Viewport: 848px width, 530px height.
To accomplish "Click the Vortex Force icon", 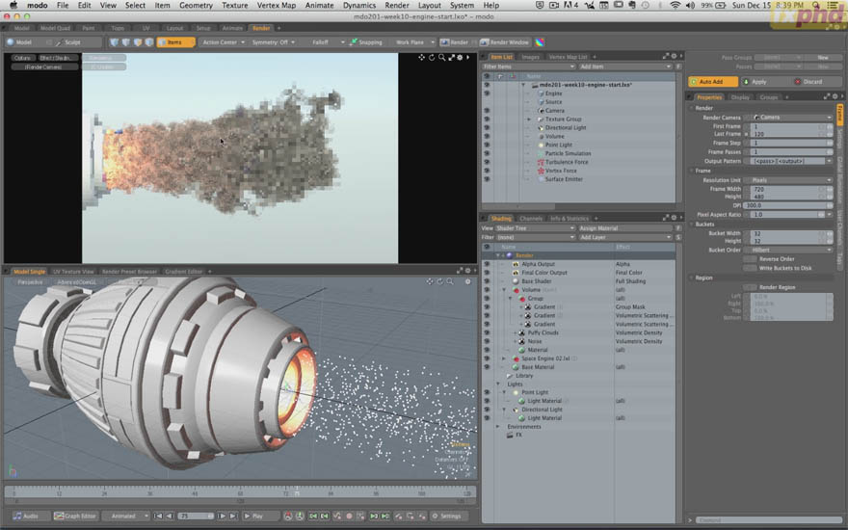I will (541, 171).
